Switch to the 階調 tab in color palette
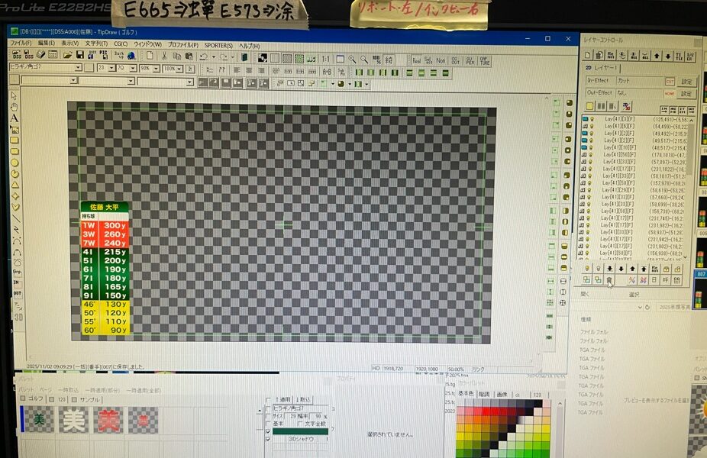Screen dimensions: 707x458 pos(483,395)
